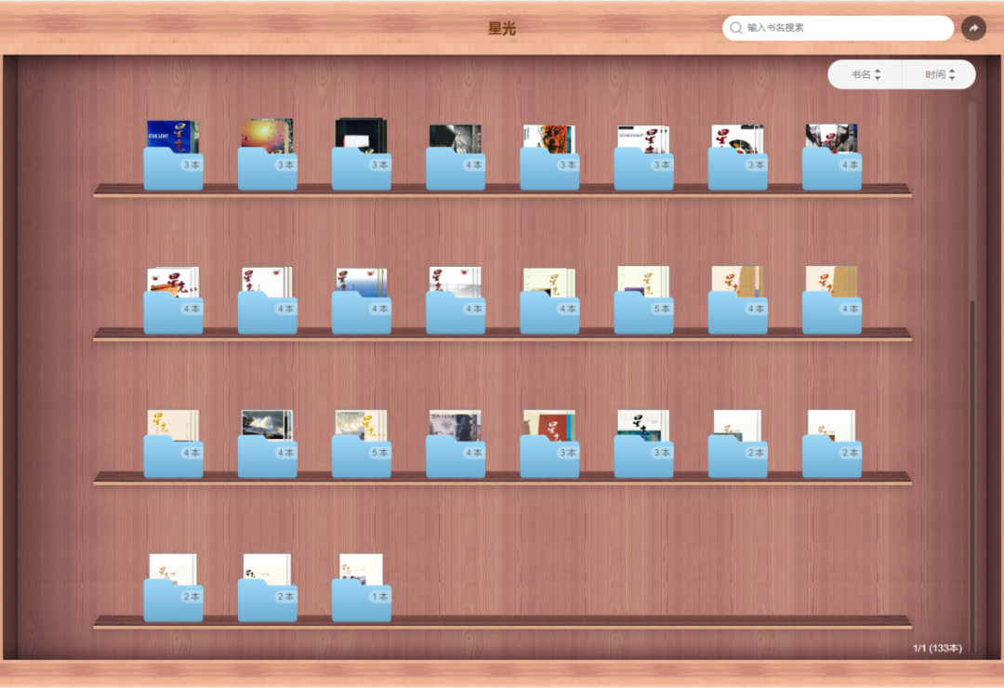Sort books by 时间

click(935, 74)
